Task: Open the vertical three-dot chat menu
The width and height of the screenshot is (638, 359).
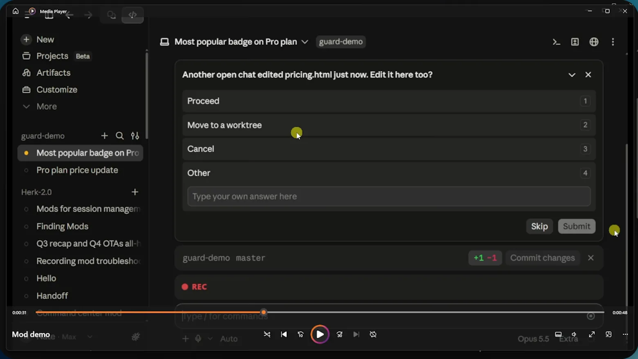Action: tap(613, 42)
